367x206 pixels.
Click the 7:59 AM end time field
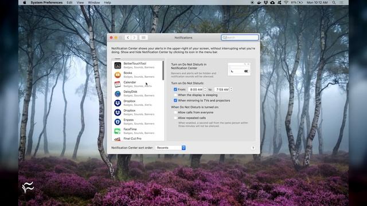tap(222, 89)
